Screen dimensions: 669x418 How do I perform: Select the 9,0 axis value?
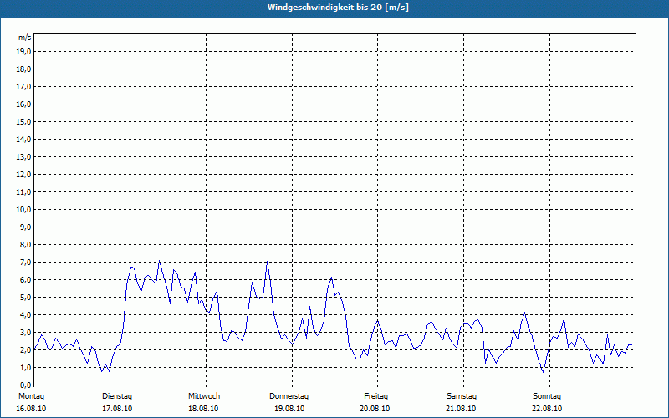tap(26, 227)
